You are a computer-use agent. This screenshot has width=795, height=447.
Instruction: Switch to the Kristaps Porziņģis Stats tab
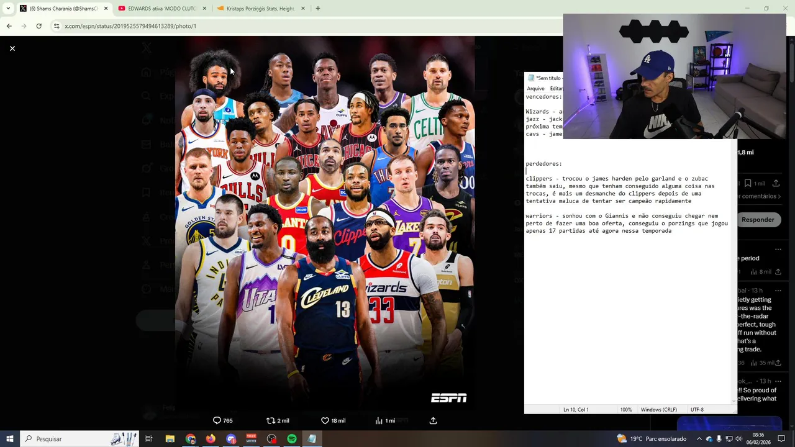click(x=261, y=9)
